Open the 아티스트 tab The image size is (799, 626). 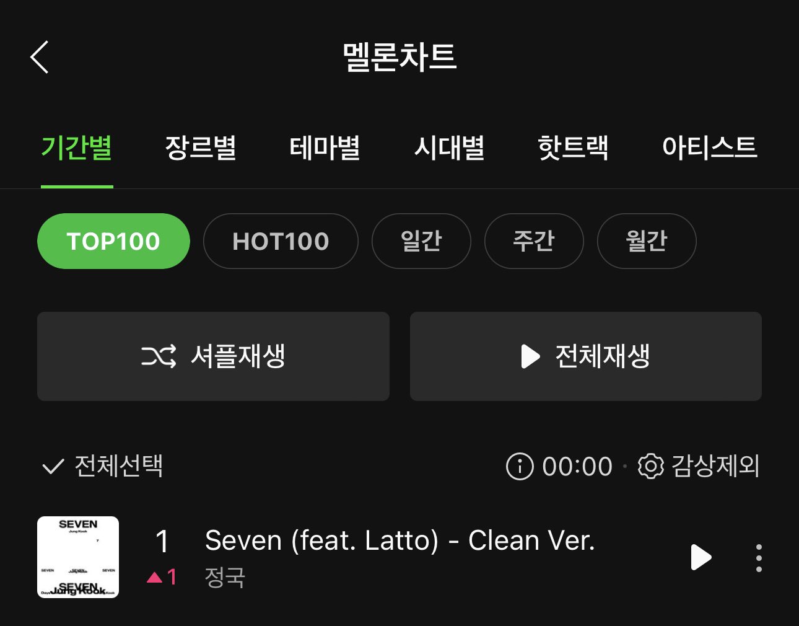click(x=710, y=148)
